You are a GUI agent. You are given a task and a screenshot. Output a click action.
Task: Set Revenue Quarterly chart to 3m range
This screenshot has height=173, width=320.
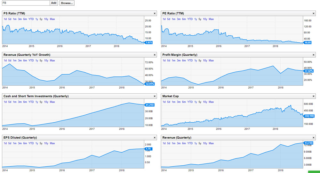[x=179, y=143]
